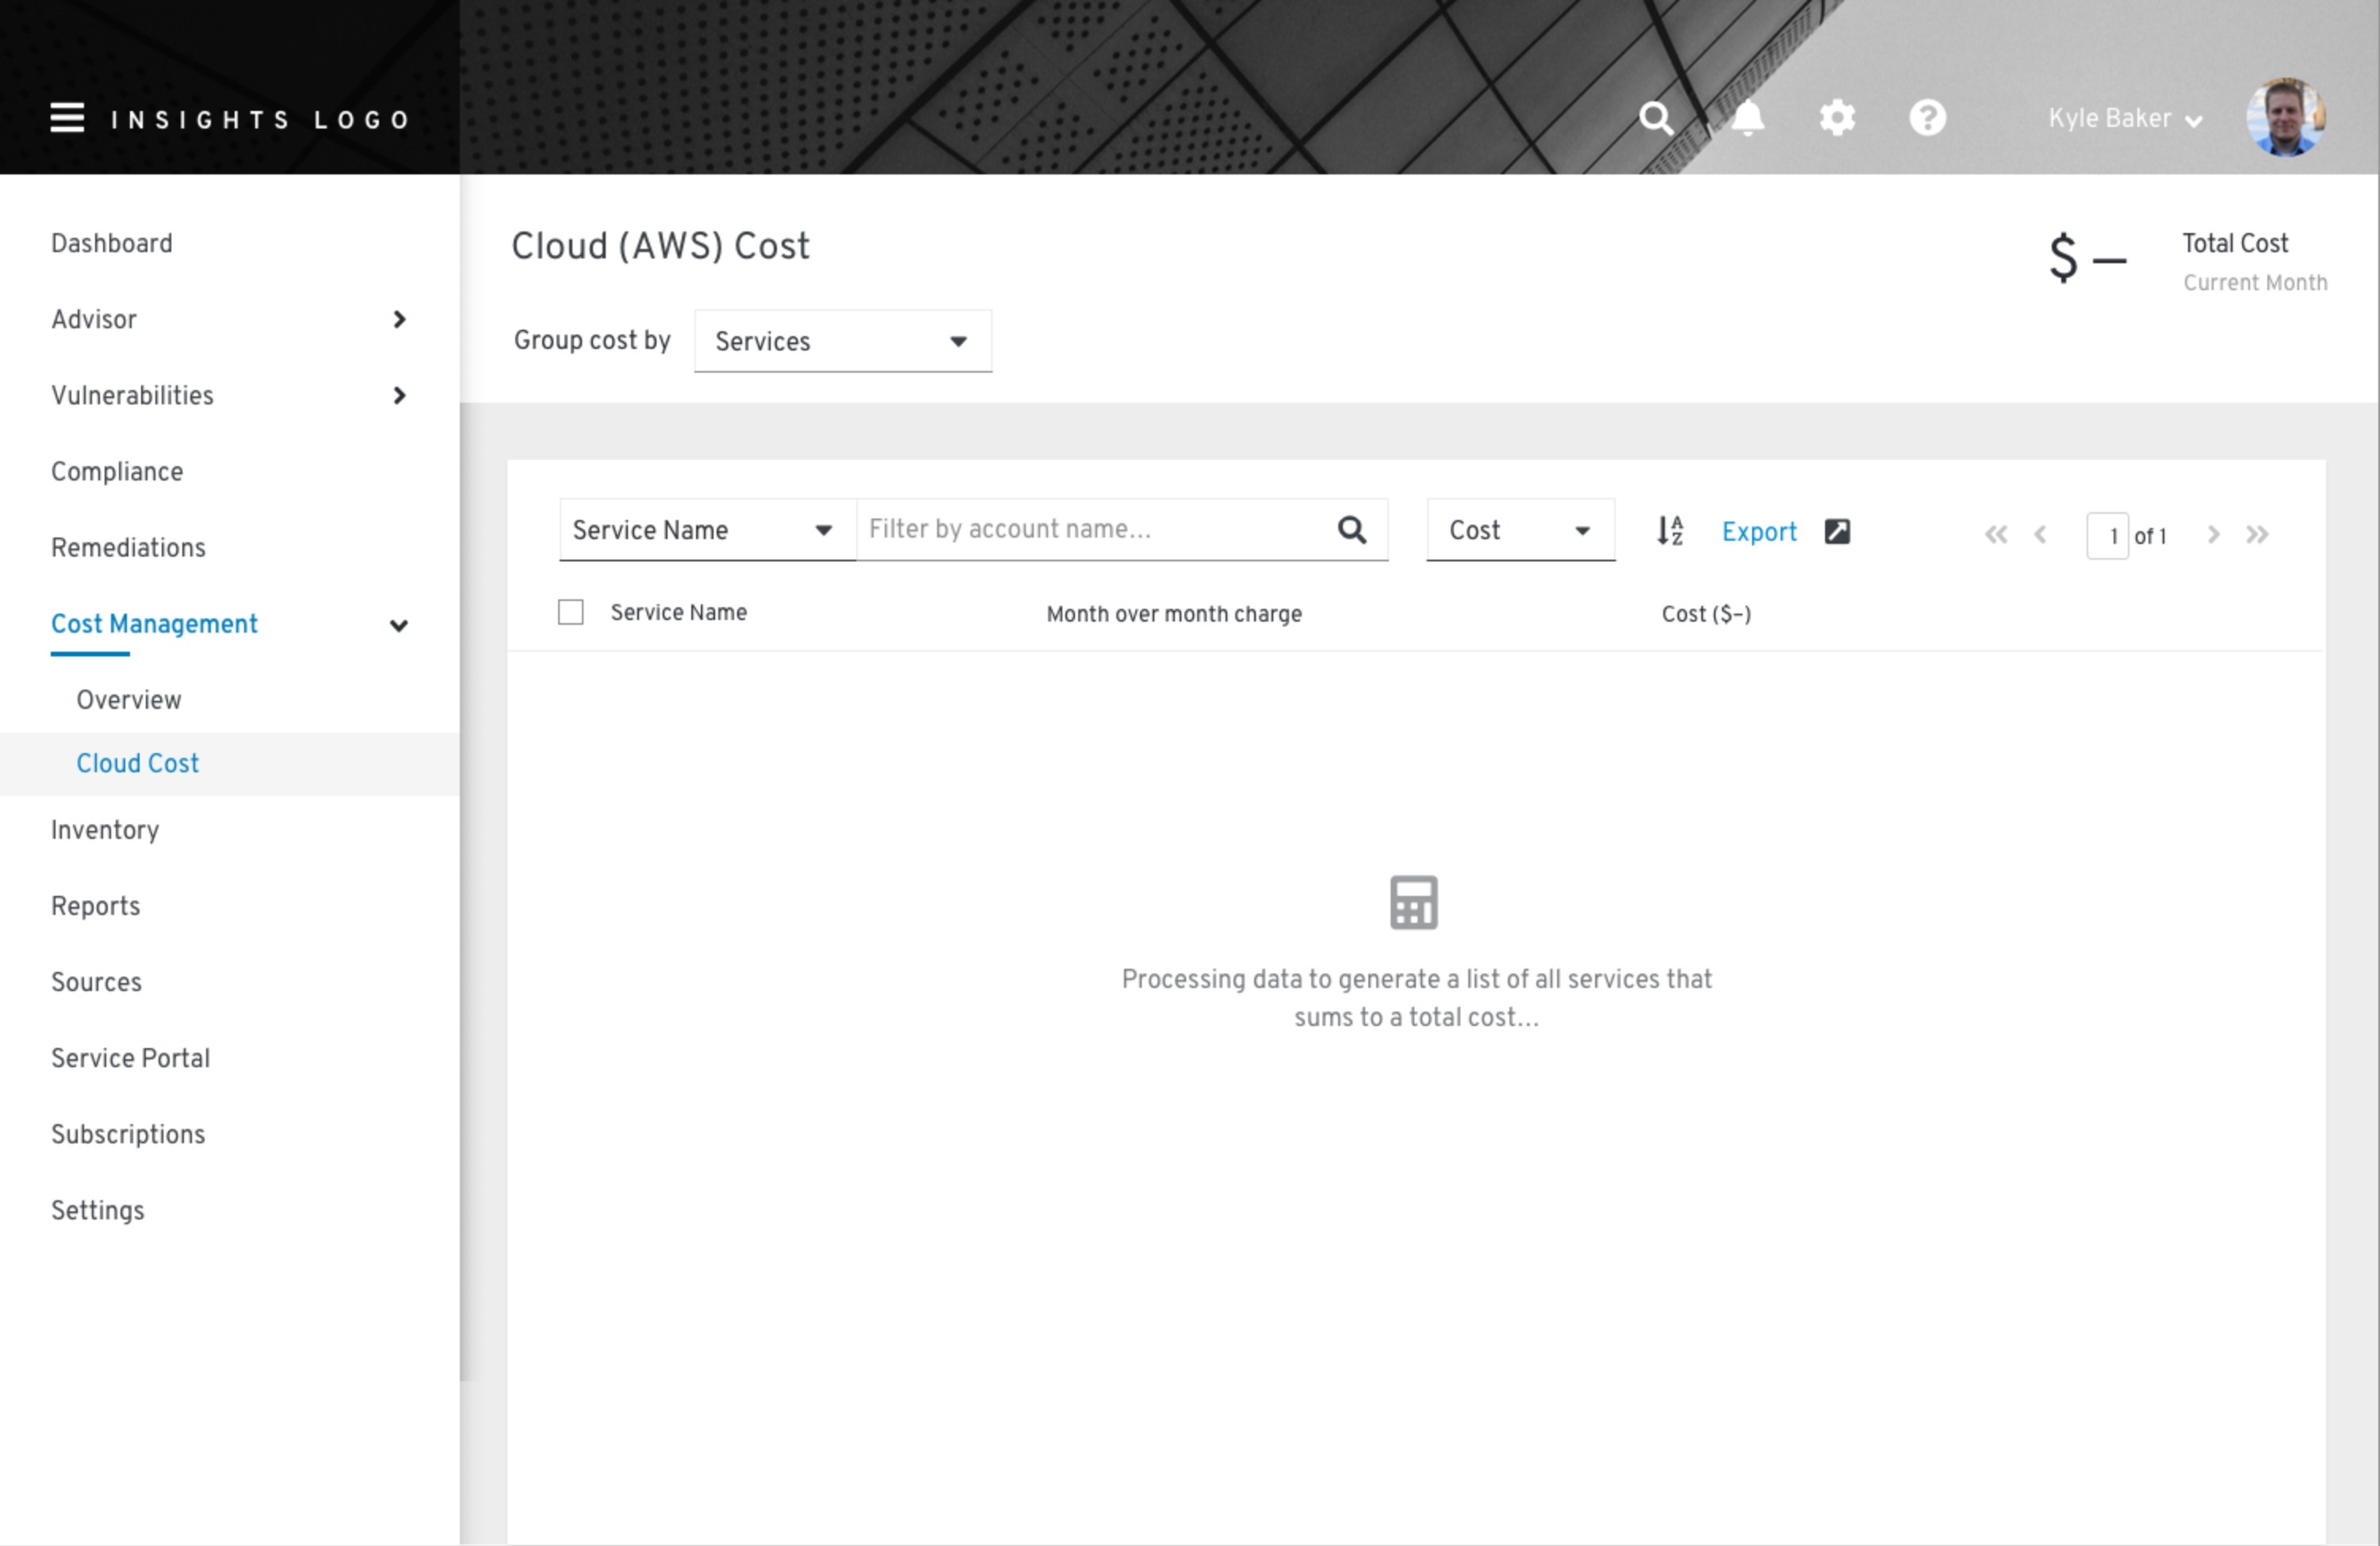Open the settings gear in header

click(x=1837, y=118)
